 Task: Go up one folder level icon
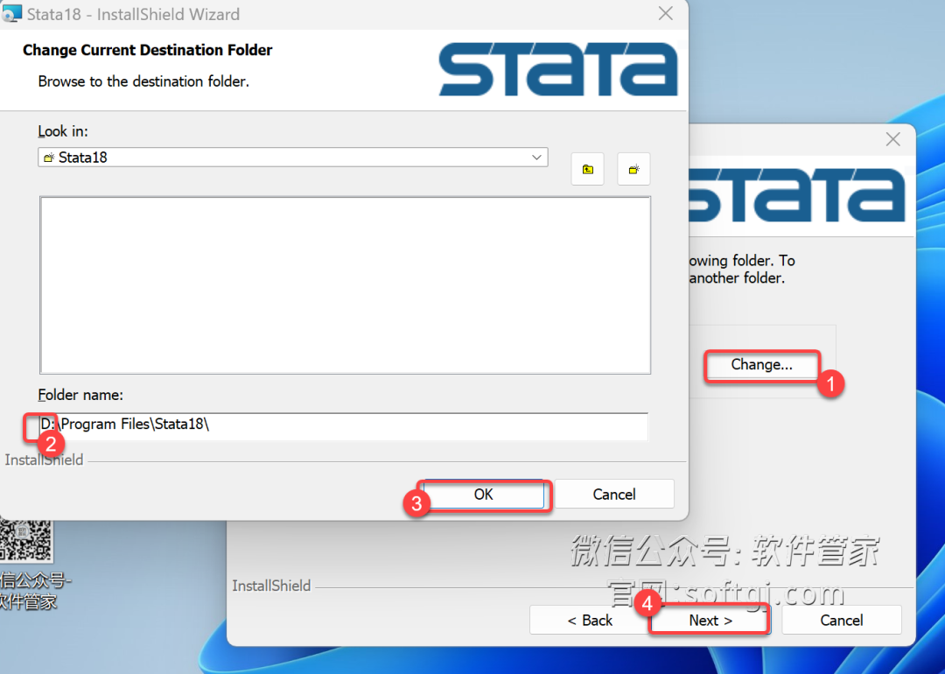[x=588, y=170]
